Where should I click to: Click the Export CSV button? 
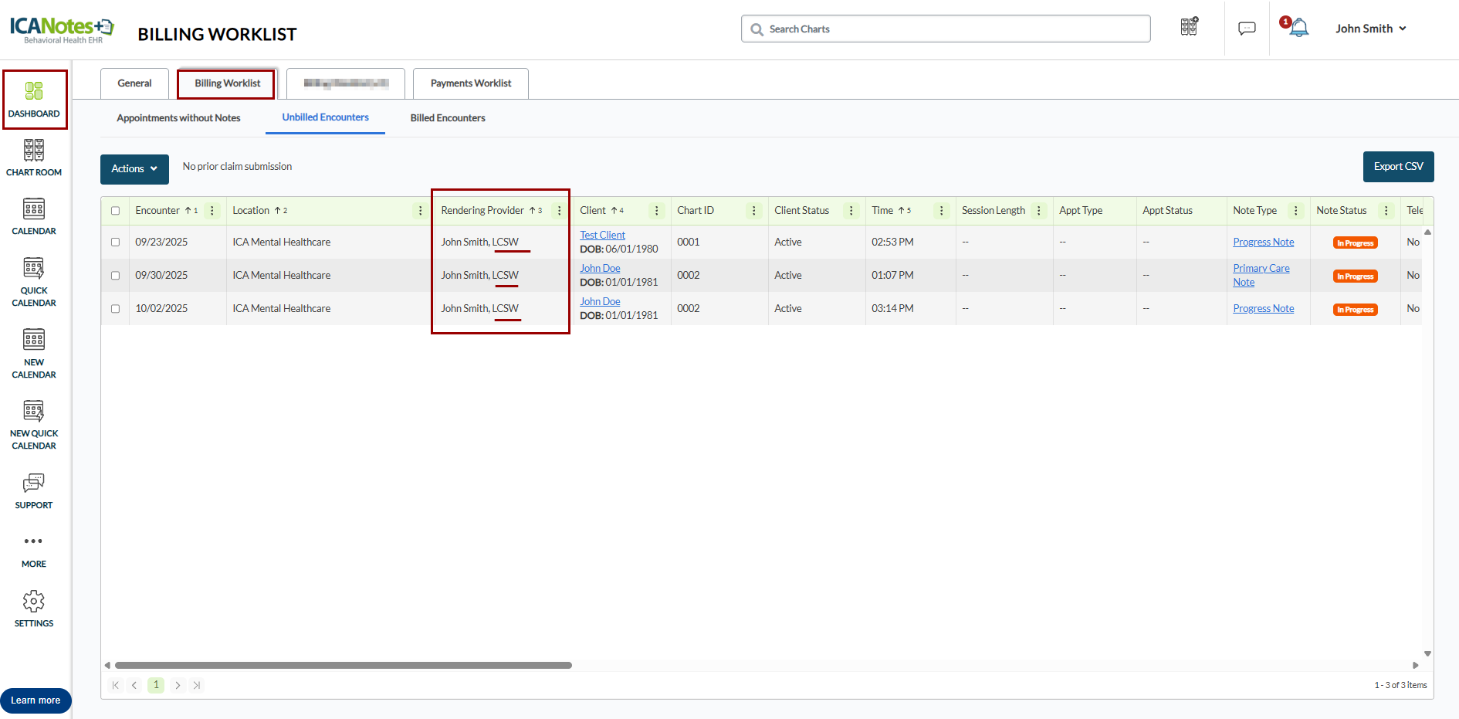[1398, 167]
